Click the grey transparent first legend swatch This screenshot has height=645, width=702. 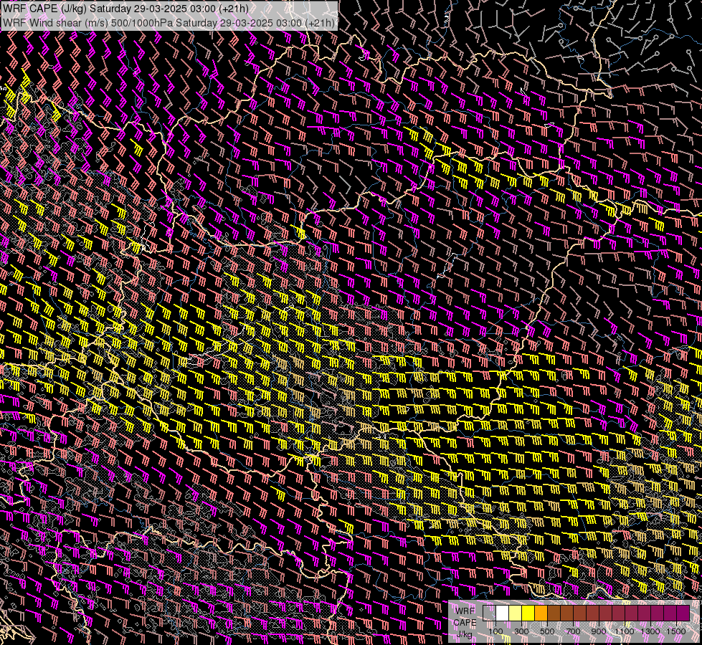(489, 613)
